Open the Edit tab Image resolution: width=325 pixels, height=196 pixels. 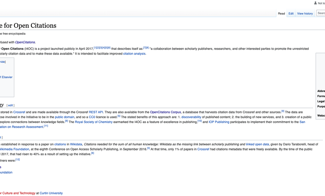(291, 14)
